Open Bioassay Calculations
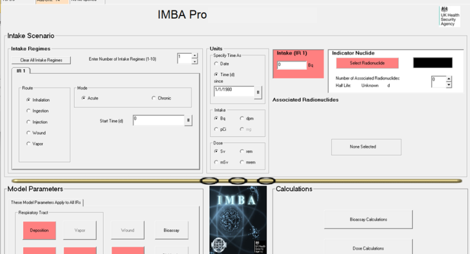The height and width of the screenshot is (254, 470). pos(368,220)
